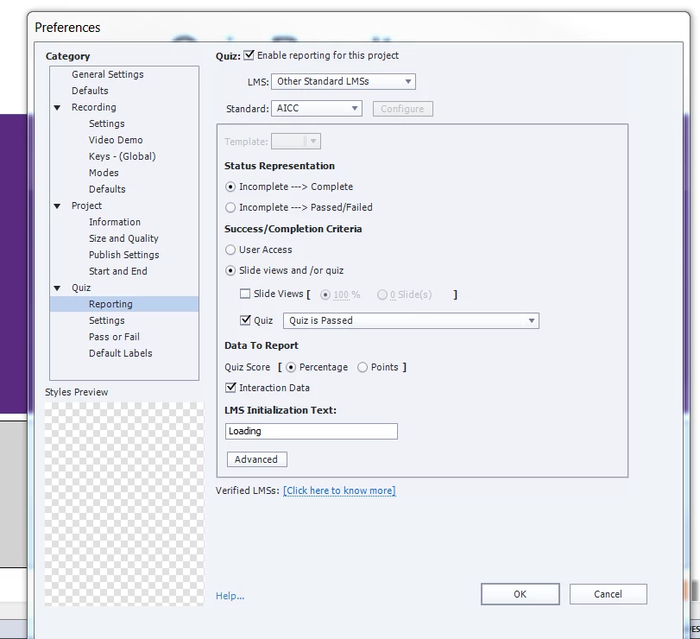Select Video Demo category
Image resolution: width=700 pixels, height=639 pixels.
(116, 140)
